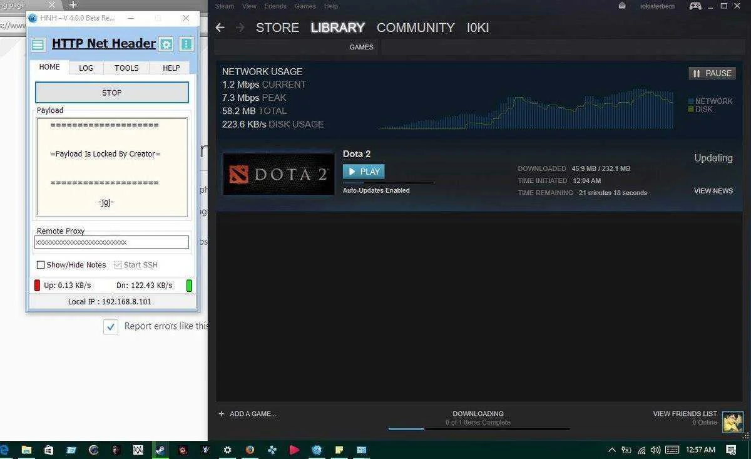Click the Dota 2 game banner
Image resolution: width=751 pixels, height=459 pixels.
pos(278,174)
